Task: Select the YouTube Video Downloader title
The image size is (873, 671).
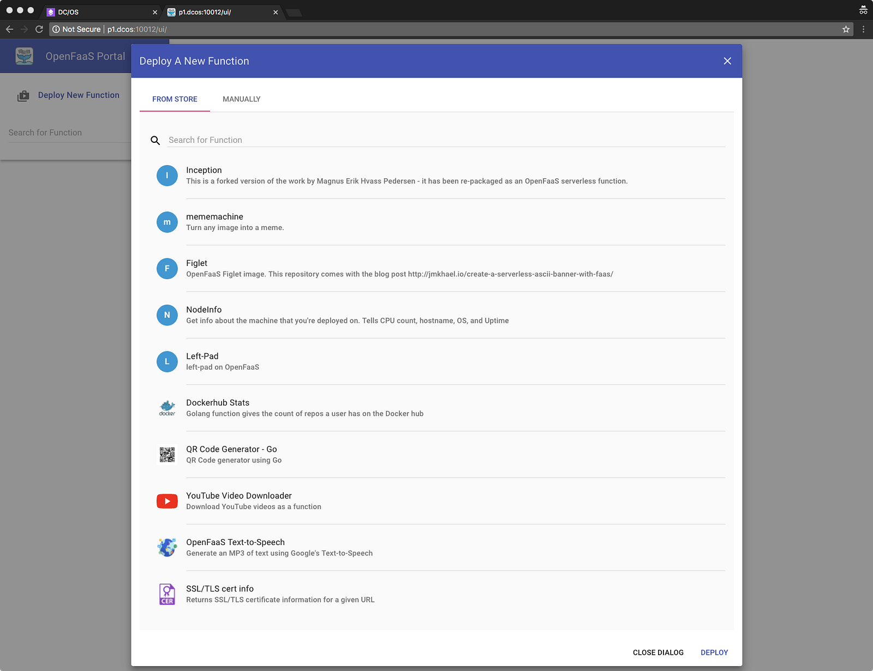Action: 239,495
